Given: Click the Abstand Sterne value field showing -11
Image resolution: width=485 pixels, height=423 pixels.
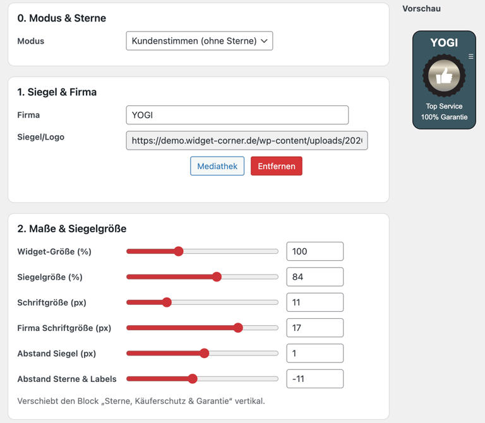Looking at the screenshot, I should (x=314, y=379).
